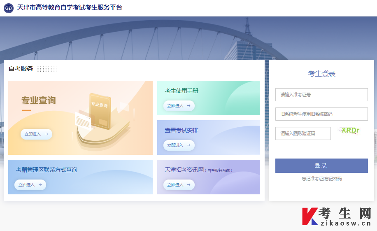The width and height of the screenshot is (377, 231).
Task: Open the 考籍管理区联系方式查询 立即进入 button
Action: 30,185
